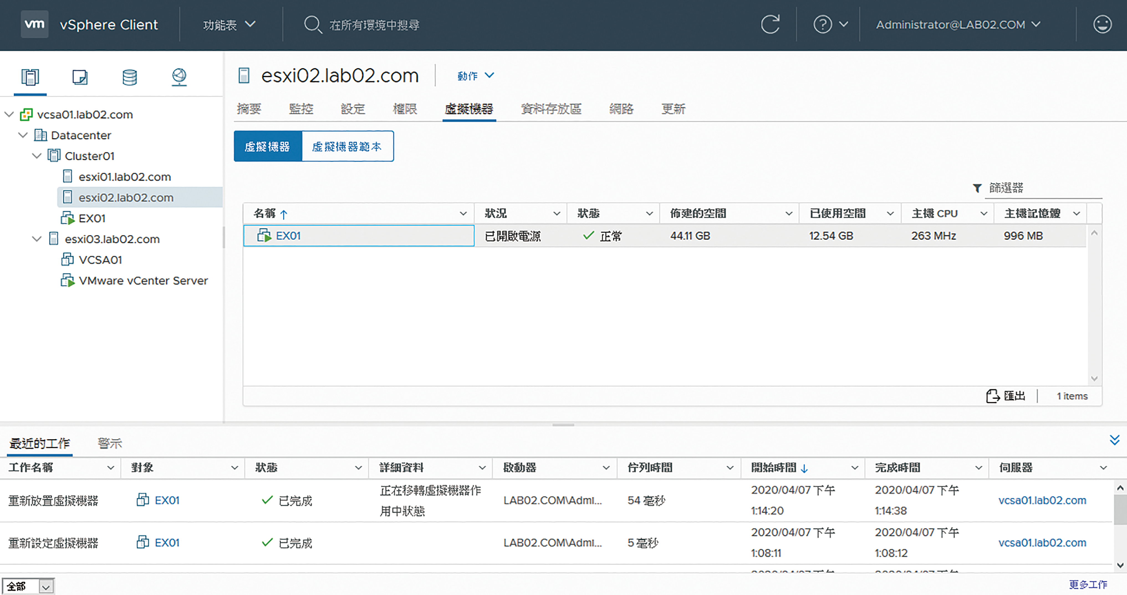Open the 佈建的空間 column chevron
Screen dimensions: 1127x595
tap(789, 214)
